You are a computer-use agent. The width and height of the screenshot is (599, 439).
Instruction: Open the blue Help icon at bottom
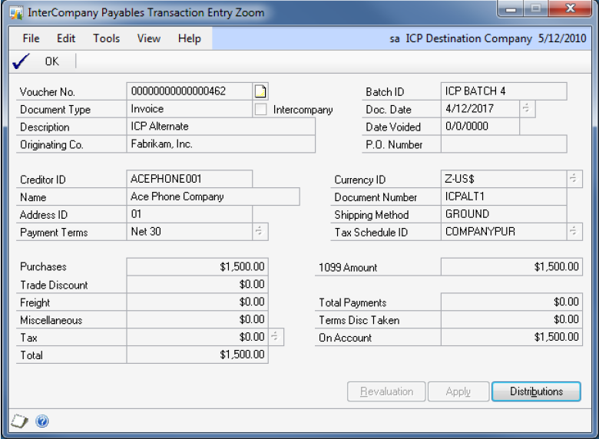pyautogui.click(x=42, y=421)
